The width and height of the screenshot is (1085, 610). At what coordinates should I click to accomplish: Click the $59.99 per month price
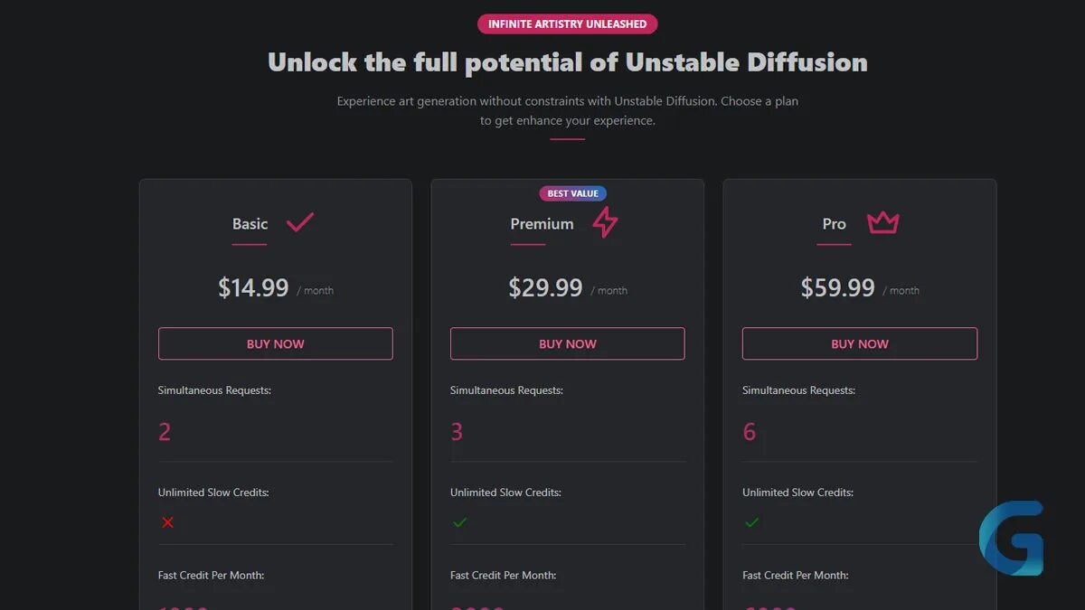point(860,288)
